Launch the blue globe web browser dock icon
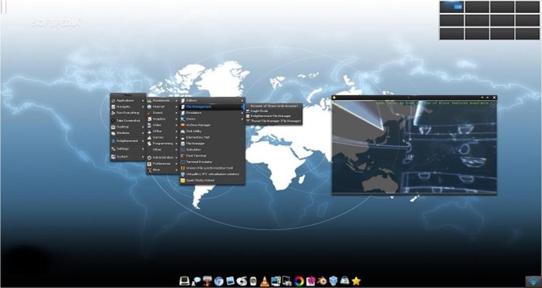 click(219, 281)
